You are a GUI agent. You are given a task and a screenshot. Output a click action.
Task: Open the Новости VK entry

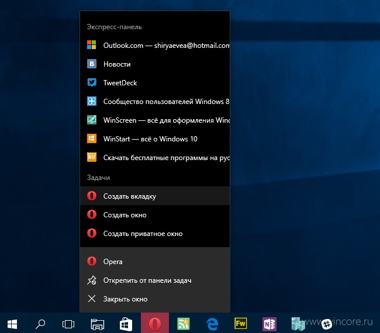155,64
